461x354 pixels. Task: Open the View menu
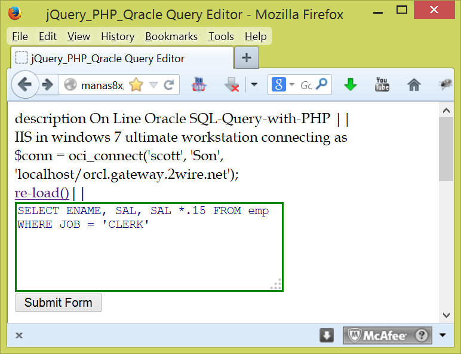coord(79,36)
